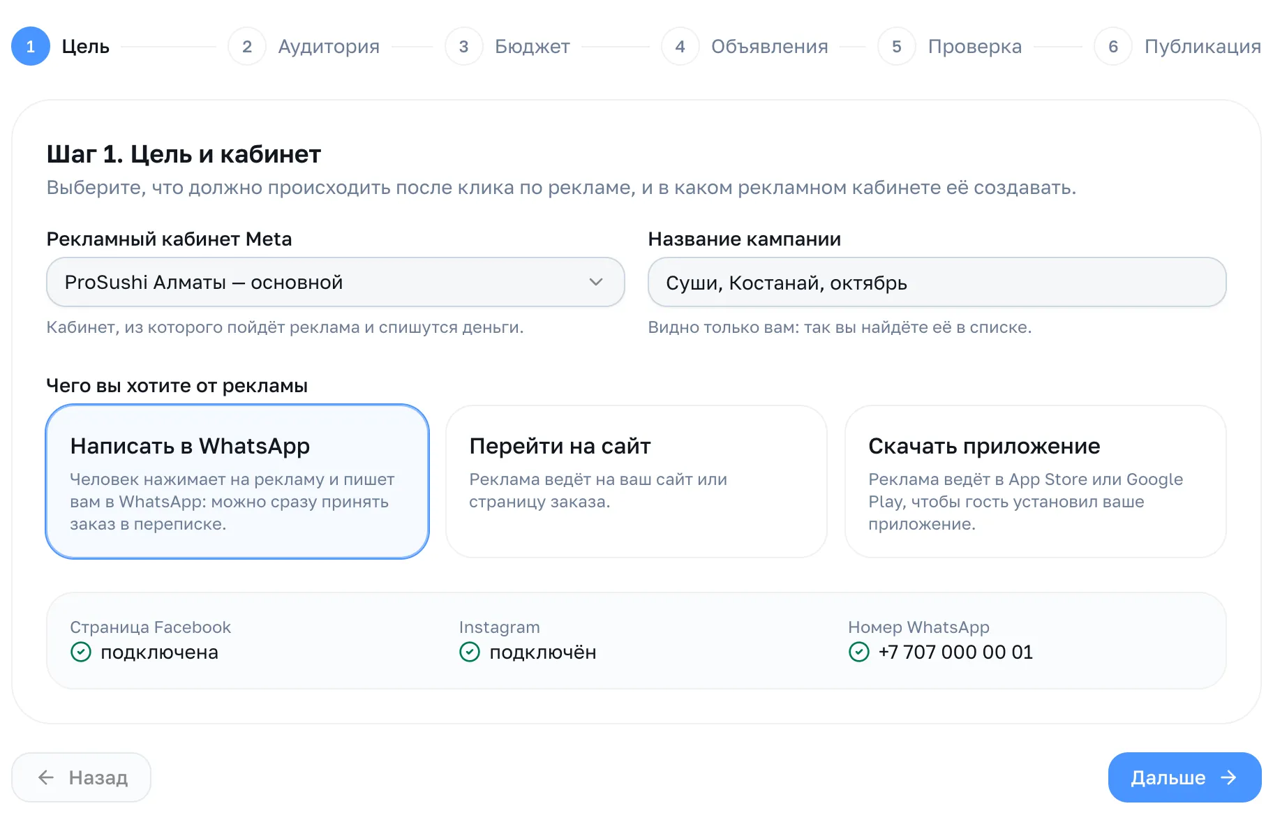
Task: Open step 3 Бюджет
Action: [507, 46]
